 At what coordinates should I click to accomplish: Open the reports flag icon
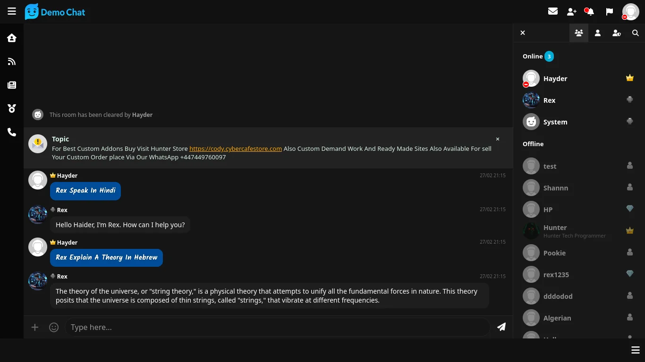pyautogui.click(x=609, y=12)
